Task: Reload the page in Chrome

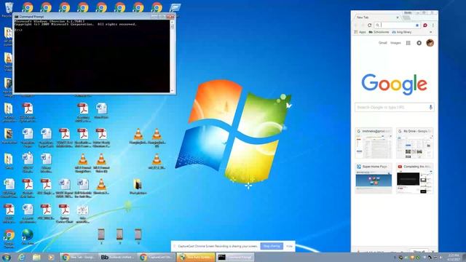Action: (x=369, y=25)
